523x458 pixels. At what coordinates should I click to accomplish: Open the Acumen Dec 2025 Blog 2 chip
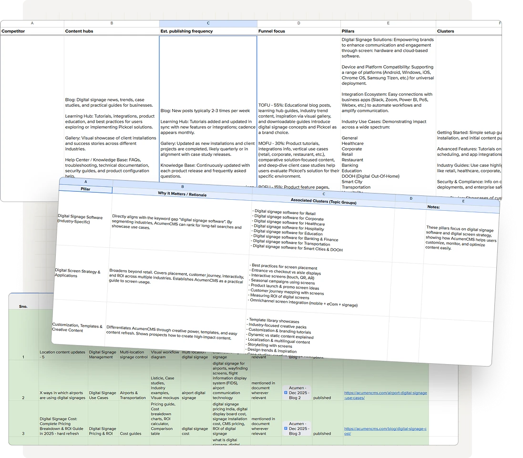click(298, 393)
